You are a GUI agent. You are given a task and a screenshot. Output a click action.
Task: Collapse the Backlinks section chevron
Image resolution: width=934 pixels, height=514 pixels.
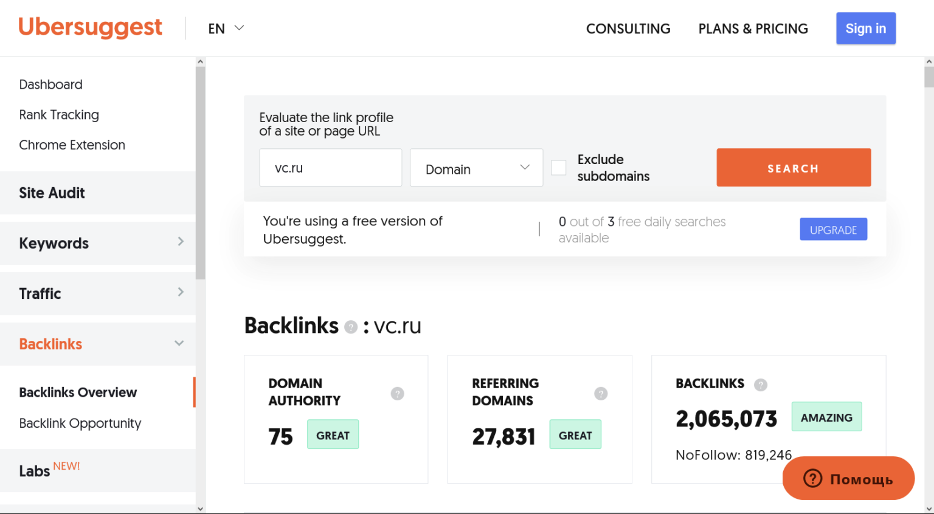[179, 343]
